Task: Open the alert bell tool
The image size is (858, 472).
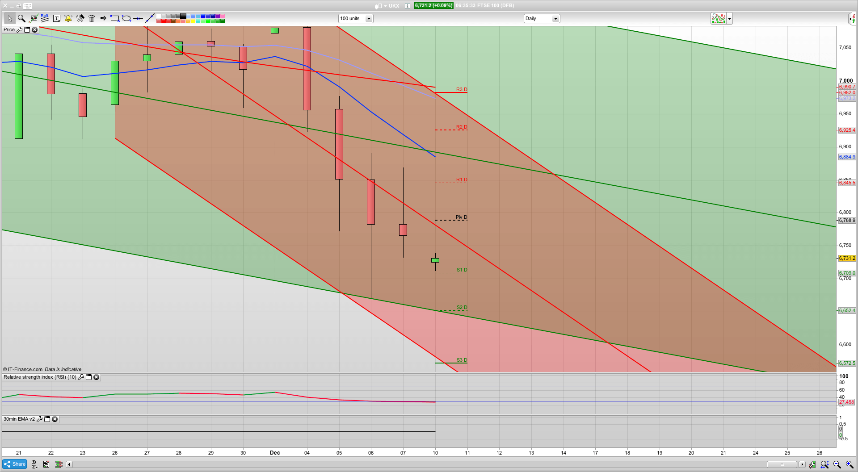Action: point(68,18)
